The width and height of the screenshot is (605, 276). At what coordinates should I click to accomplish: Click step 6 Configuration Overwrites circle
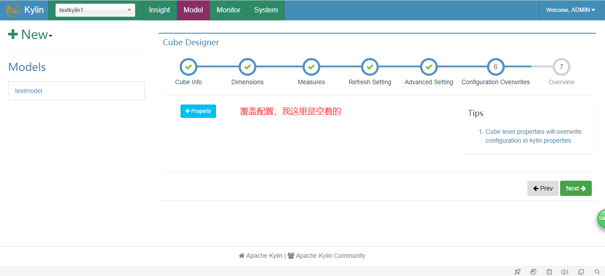(x=495, y=67)
